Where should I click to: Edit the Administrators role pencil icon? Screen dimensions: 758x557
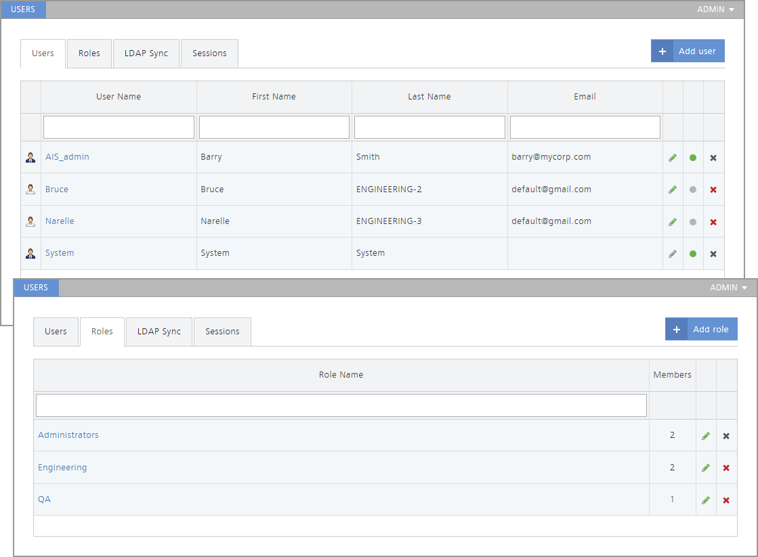[706, 436]
